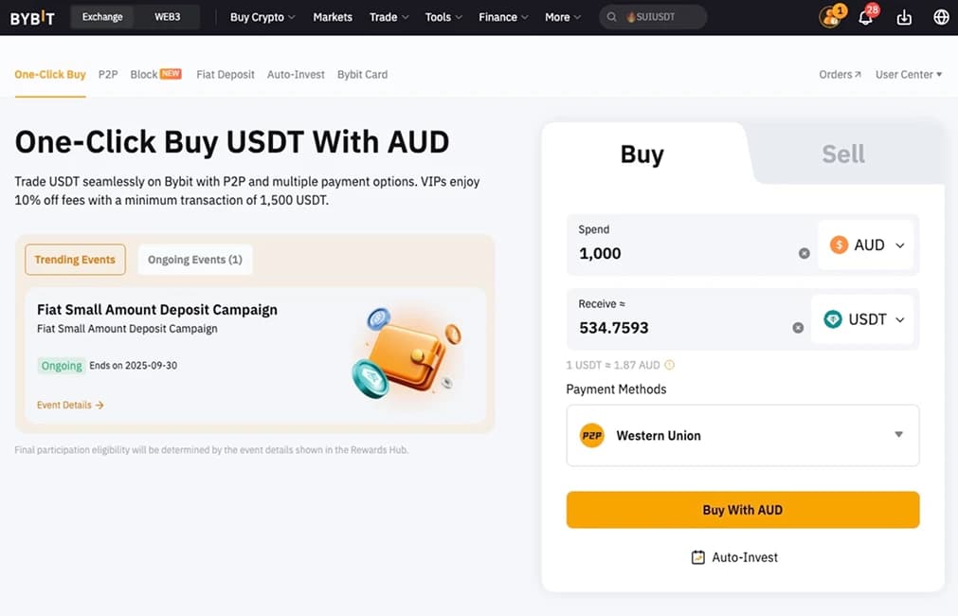The width and height of the screenshot is (958, 616).
Task: Clear the Receive amount field
Action: (x=798, y=327)
